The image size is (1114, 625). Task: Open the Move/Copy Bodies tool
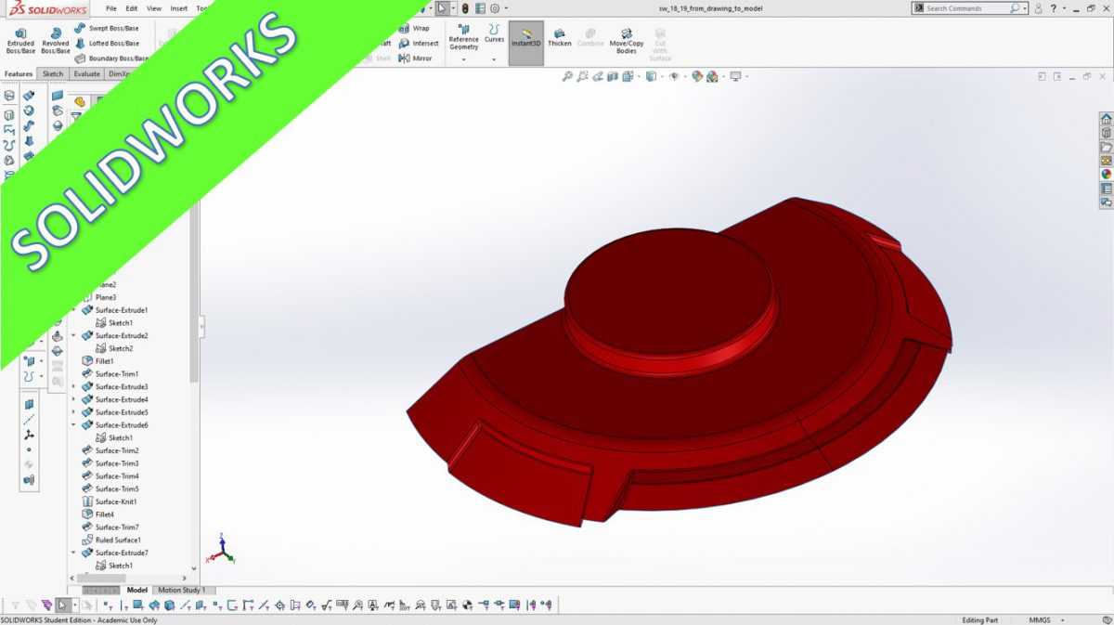pos(626,41)
